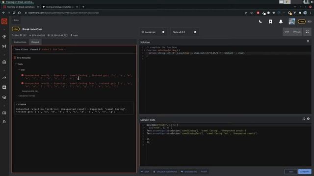Screen dimensions: 314x176
Task: Expand the Sample Tests panel
Action: (x=304, y=119)
